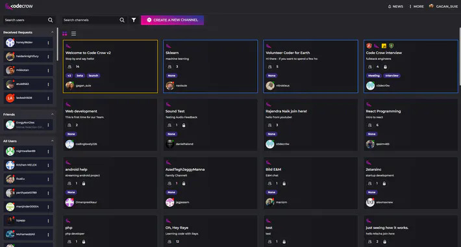Click the launch tag on Welcome channel
This screenshot has height=247, width=461.
[x=93, y=75]
